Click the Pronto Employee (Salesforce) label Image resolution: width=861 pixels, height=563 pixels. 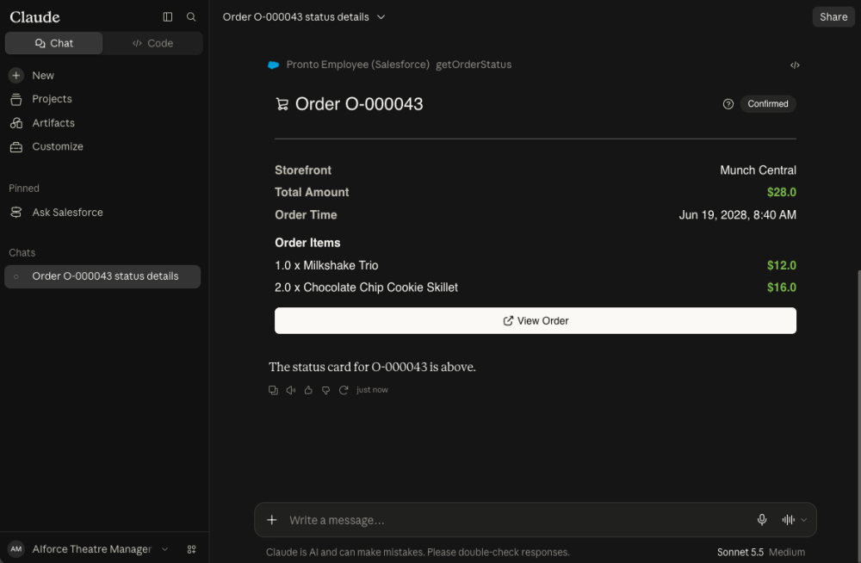coord(357,65)
